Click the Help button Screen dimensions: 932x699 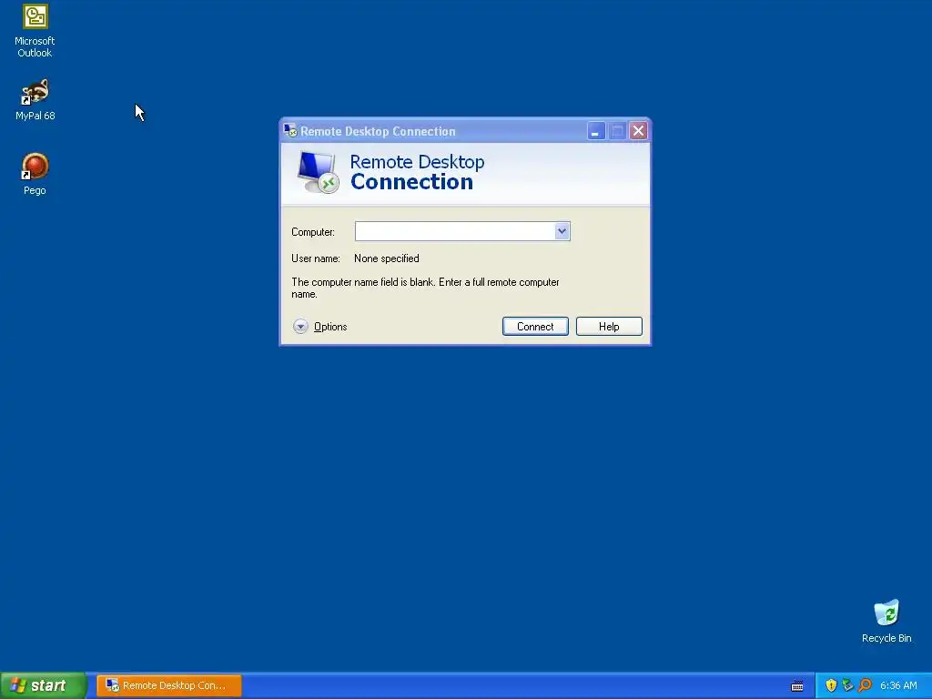tap(609, 327)
